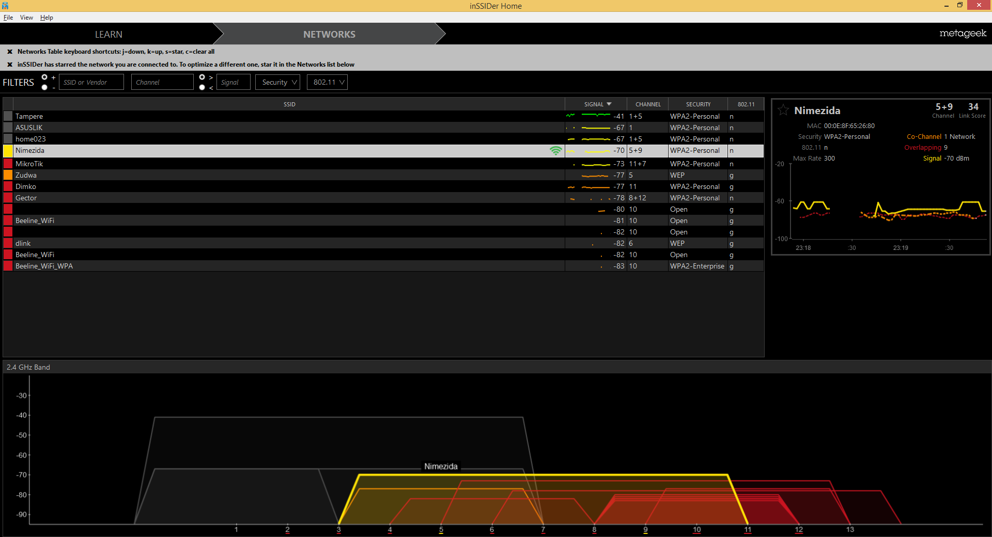
Task: Select the Gector network row
Action: (x=383, y=198)
